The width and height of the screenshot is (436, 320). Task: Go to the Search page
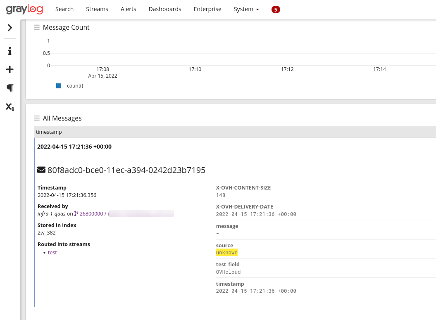[64, 9]
